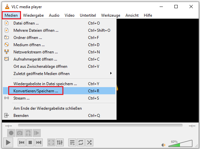The height and width of the screenshot is (149, 200).
Task: Open the Video menu
Action: [x=70, y=15]
